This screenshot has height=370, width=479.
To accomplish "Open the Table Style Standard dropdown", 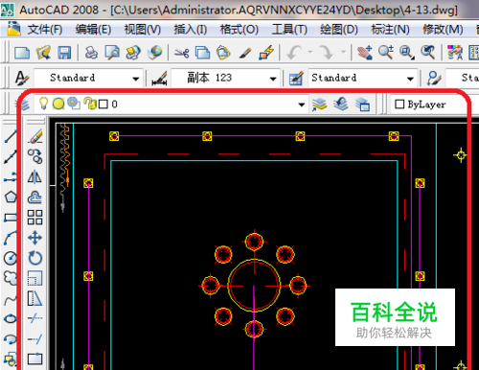I will click(x=363, y=78).
